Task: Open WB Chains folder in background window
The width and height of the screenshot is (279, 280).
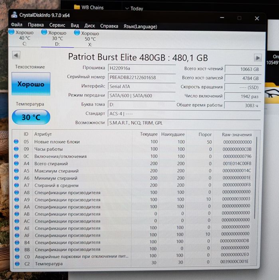Action: pyautogui.click(x=89, y=8)
